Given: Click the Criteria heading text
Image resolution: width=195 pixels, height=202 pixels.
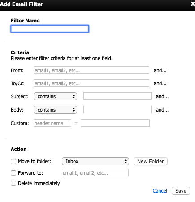Looking at the screenshot, I should [20, 52].
